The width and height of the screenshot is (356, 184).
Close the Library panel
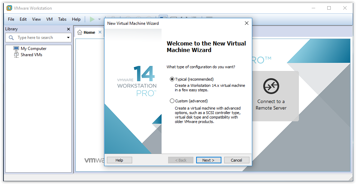click(69, 29)
